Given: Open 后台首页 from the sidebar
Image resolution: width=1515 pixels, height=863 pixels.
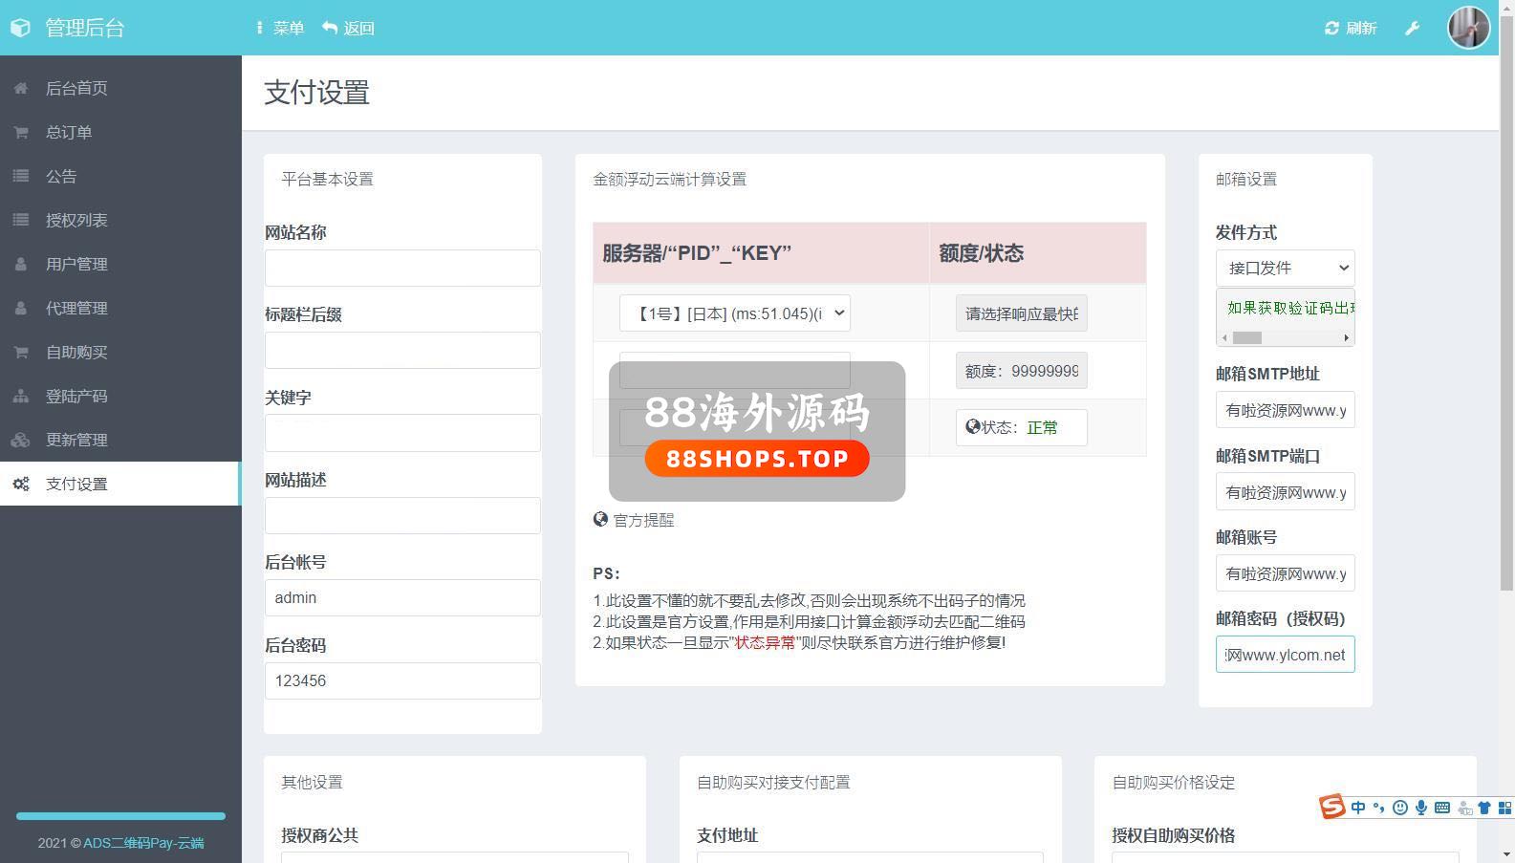Looking at the screenshot, I should [76, 88].
